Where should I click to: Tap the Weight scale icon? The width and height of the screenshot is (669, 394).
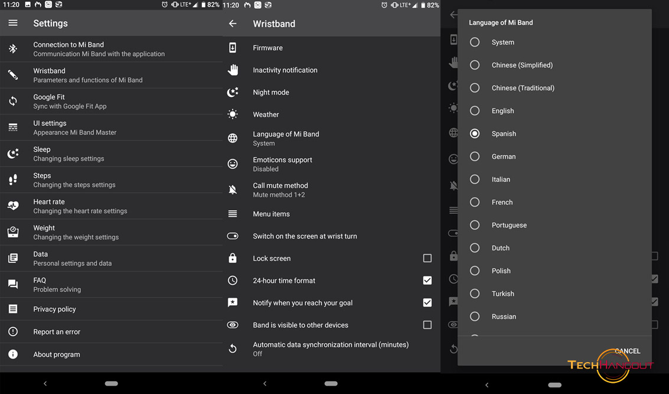13,232
